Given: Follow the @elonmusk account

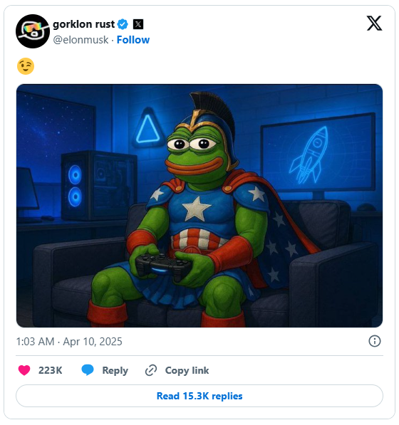Looking at the screenshot, I should coord(133,40).
